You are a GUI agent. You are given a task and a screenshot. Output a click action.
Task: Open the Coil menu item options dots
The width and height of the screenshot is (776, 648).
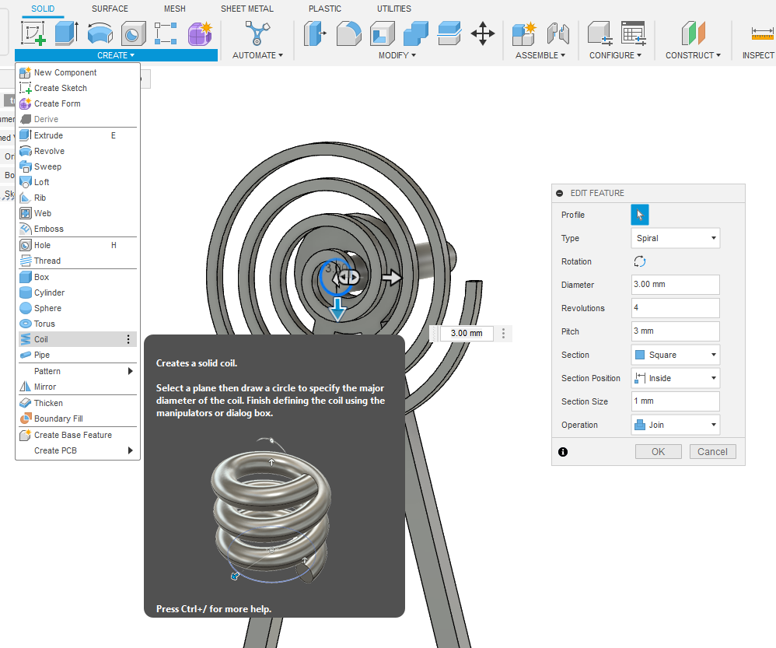pos(128,339)
